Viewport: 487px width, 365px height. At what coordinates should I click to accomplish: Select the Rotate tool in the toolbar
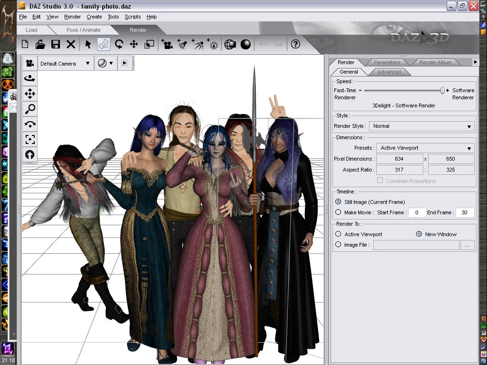point(119,45)
